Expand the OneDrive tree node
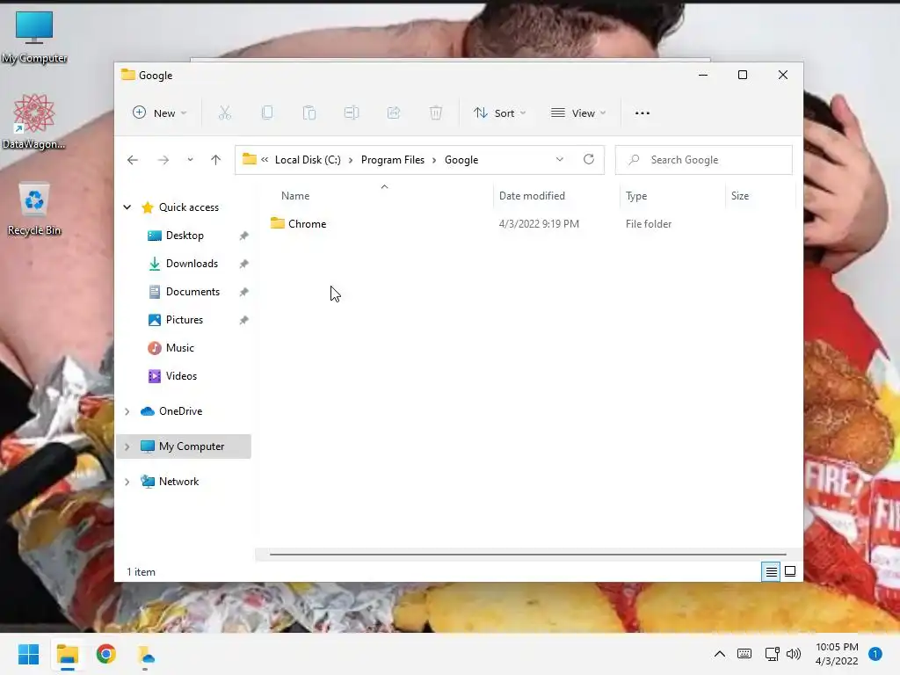This screenshot has width=900, height=675. tap(127, 411)
